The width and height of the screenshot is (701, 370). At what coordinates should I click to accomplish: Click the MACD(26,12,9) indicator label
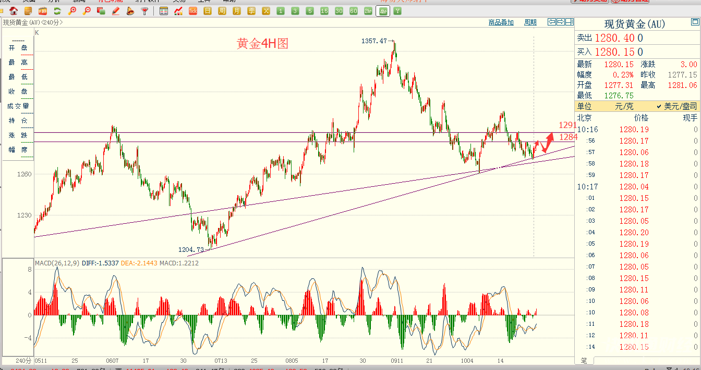[x=57, y=263]
